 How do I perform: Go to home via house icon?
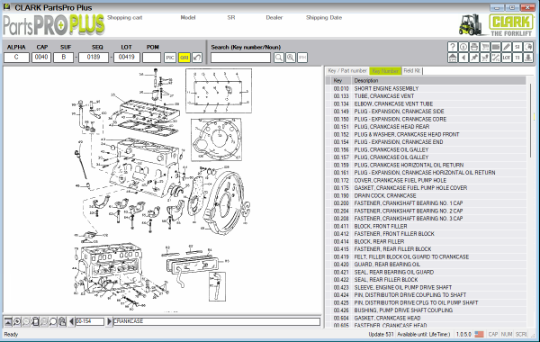point(453,58)
